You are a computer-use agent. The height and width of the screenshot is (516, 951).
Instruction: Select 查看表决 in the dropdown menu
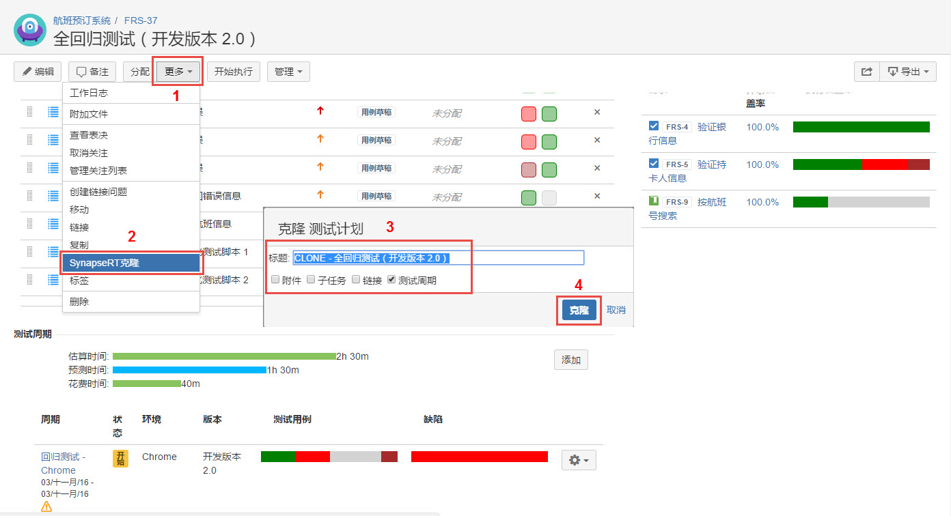coord(131,135)
